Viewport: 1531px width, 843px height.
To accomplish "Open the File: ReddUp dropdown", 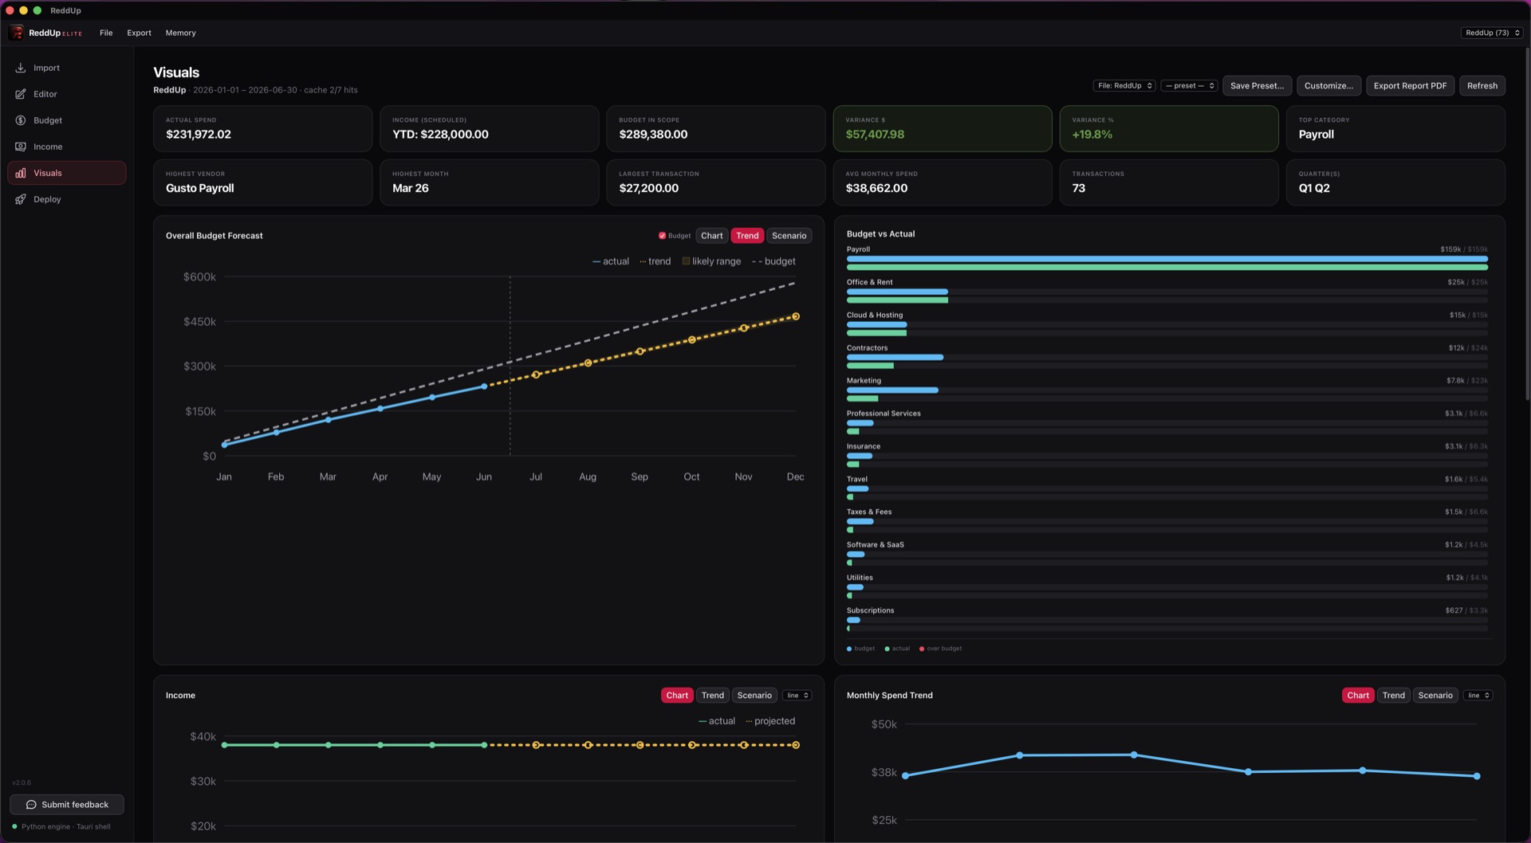I will [1124, 86].
